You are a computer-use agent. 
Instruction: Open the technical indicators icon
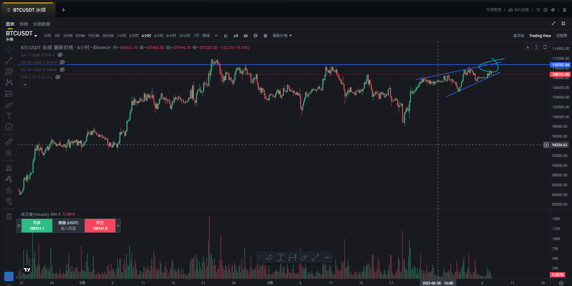point(226,35)
